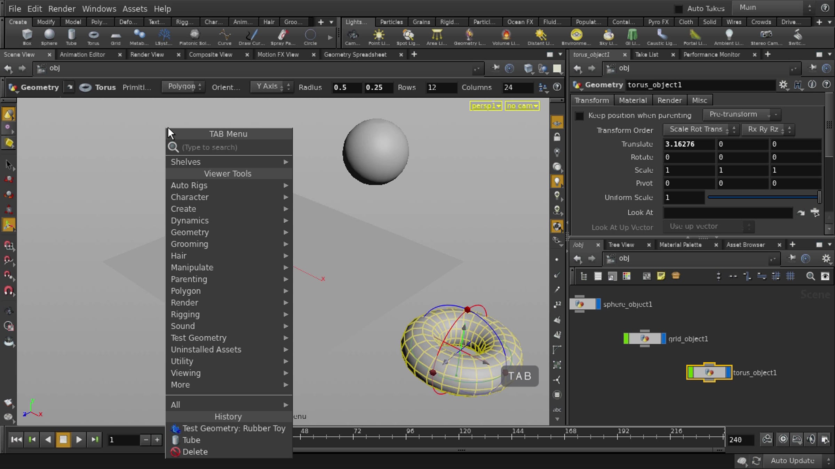
Task: Jump to the first frame
Action: pos(16,439)
